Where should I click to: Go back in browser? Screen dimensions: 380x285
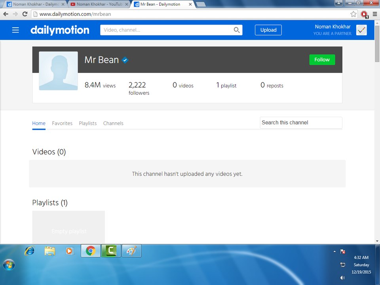coord(6,14)
